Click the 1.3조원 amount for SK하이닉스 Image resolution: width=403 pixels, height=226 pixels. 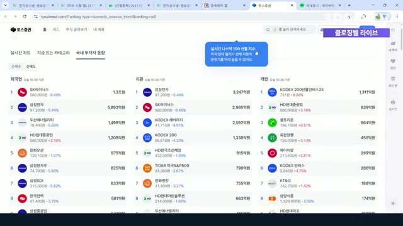click(x=119, y=92)
